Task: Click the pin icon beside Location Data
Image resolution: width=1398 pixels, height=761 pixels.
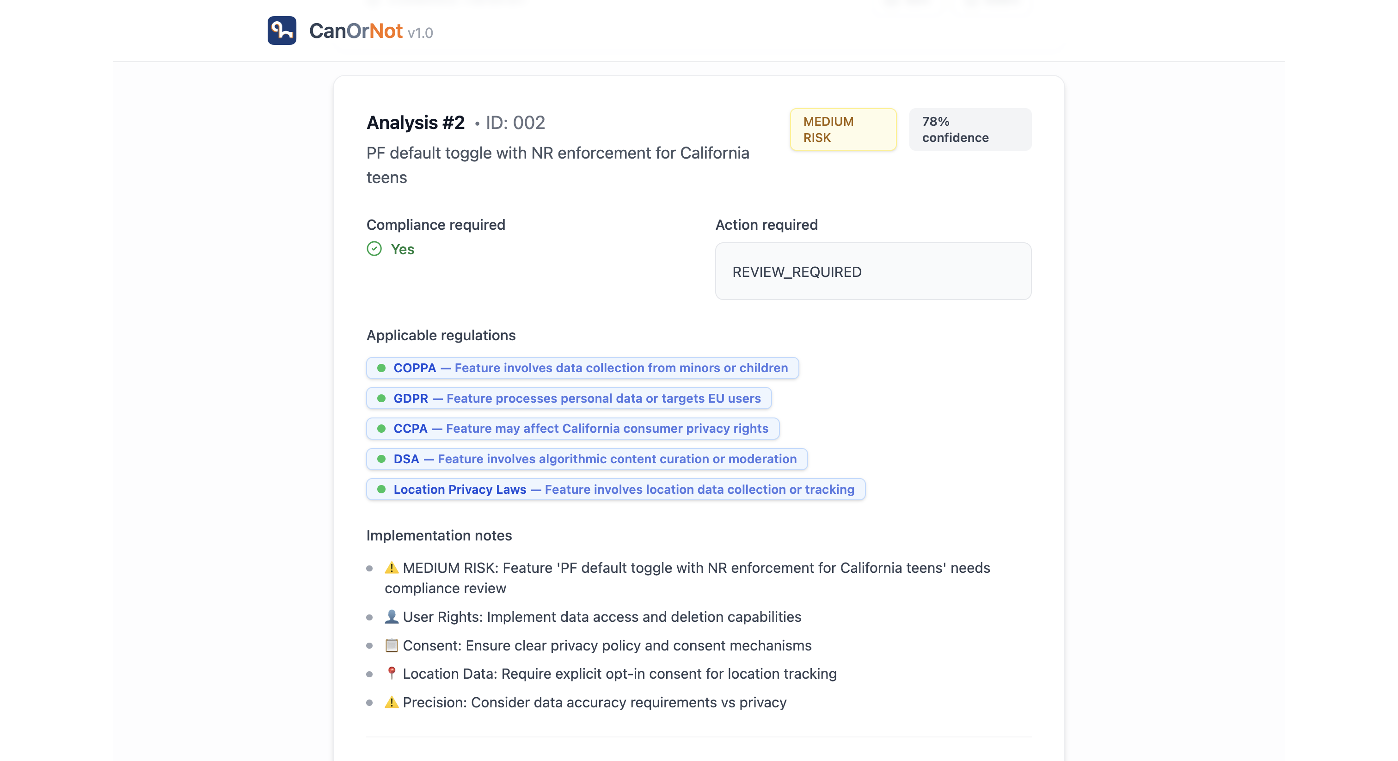Action: pyautogui.click(x=391, y=673)
